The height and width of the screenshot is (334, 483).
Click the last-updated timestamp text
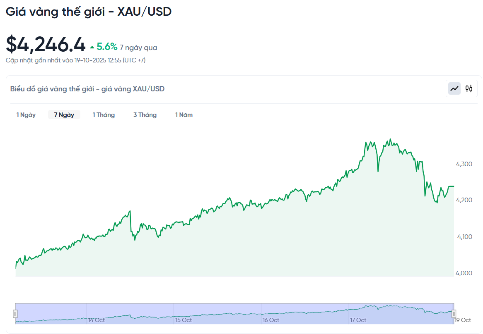tap(76, 60)
